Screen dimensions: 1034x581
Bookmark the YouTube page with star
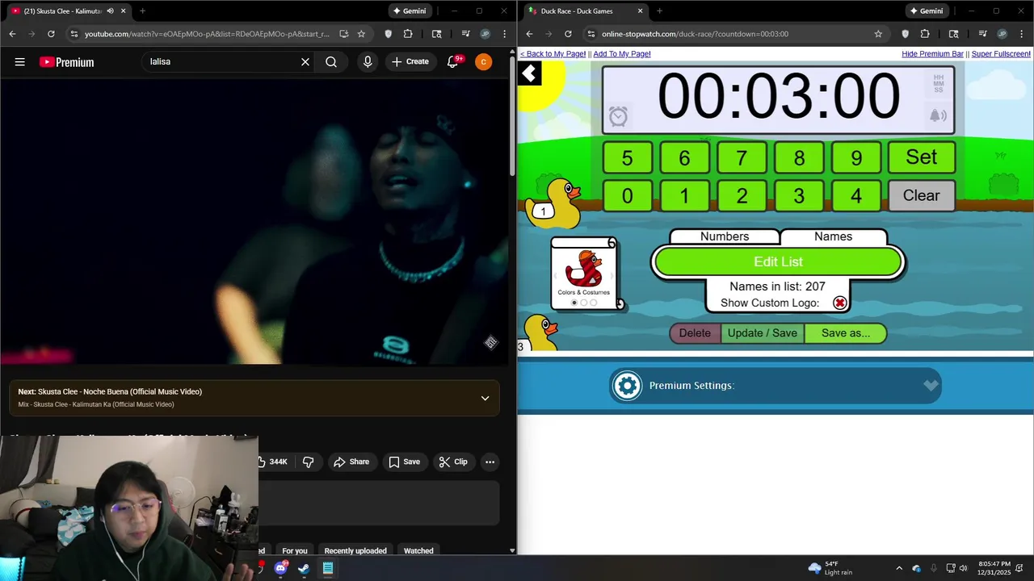click(x=361, y=34)
